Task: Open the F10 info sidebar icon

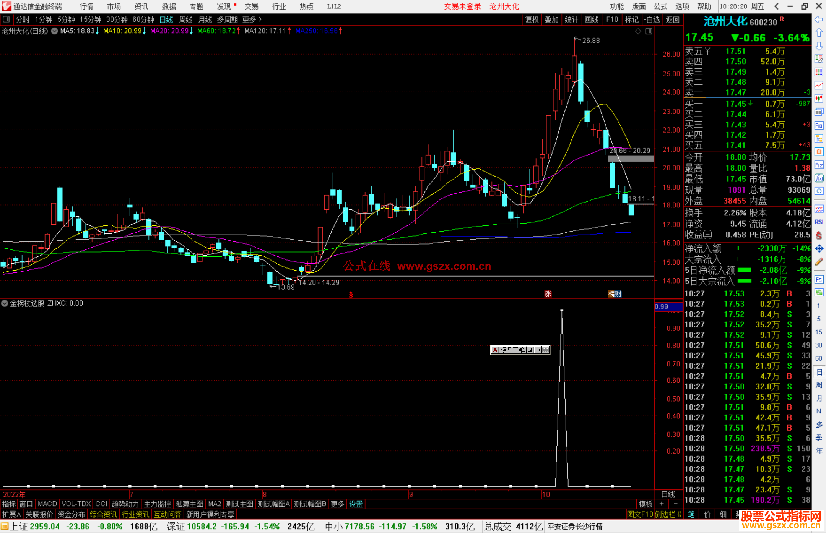Action: pyautogui.click(x=819, y=125)
